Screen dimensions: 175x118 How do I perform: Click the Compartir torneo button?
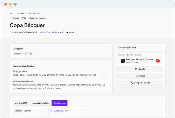[140, 83]
